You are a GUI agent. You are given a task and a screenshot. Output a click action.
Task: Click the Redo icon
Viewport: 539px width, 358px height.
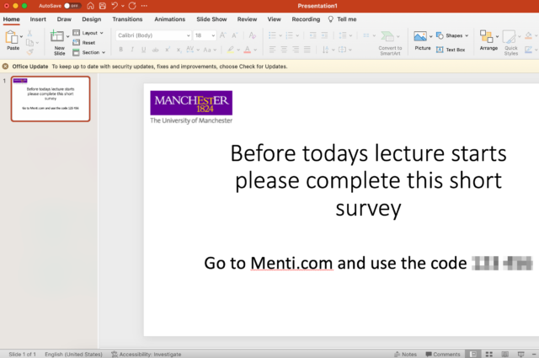[132, 6]
